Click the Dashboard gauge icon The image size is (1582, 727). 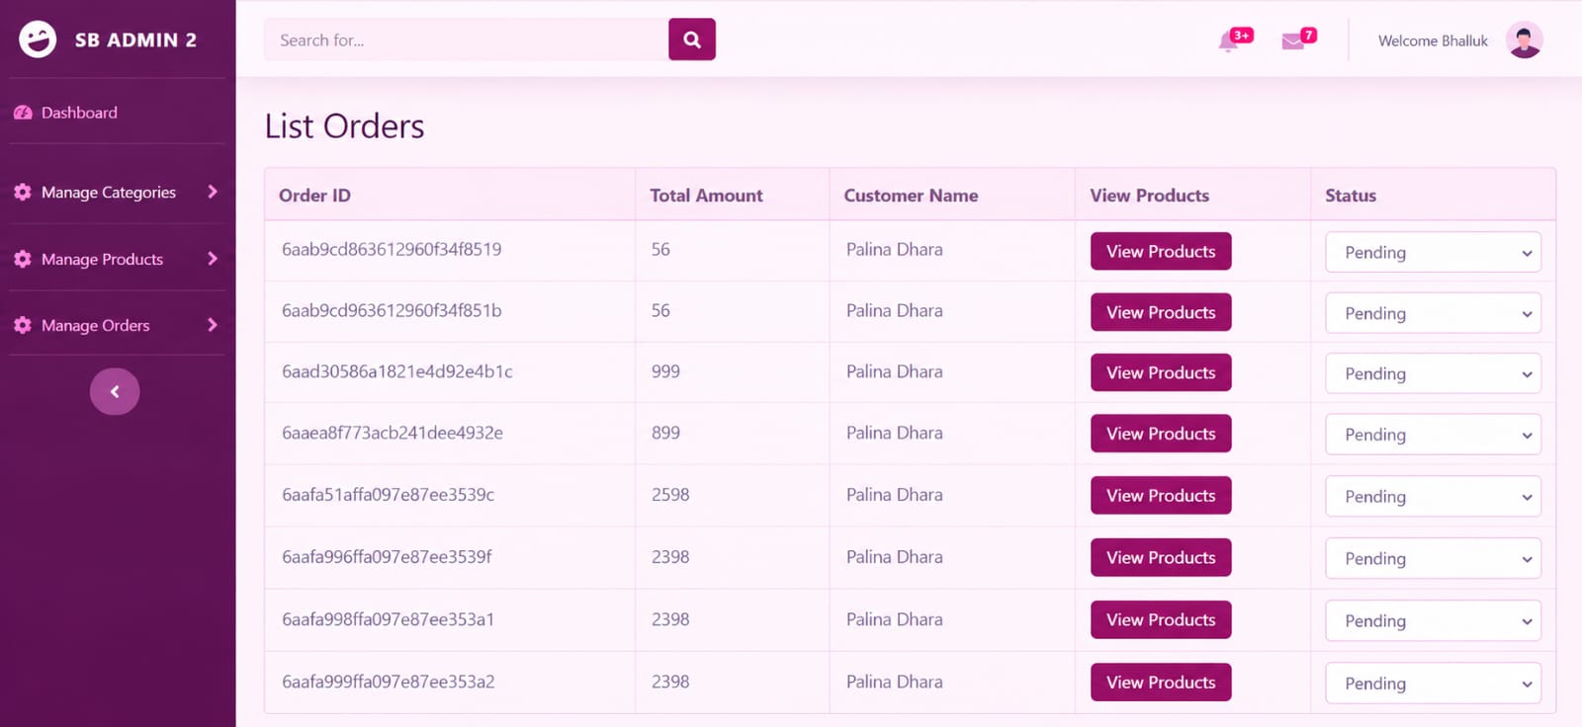coord(23,113)
